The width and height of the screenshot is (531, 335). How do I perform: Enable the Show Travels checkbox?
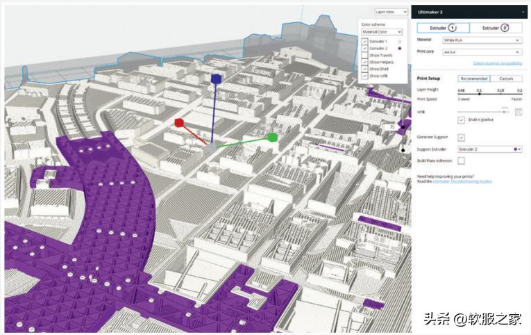(x=364, y=56)
